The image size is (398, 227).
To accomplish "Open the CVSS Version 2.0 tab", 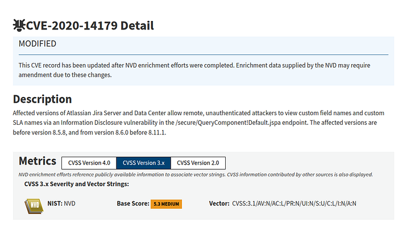I will [x=198, y=163].
